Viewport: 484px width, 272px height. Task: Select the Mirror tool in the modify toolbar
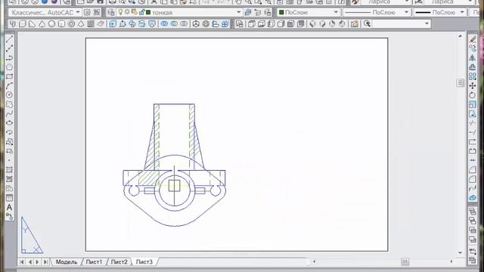[x=473, y=58]
